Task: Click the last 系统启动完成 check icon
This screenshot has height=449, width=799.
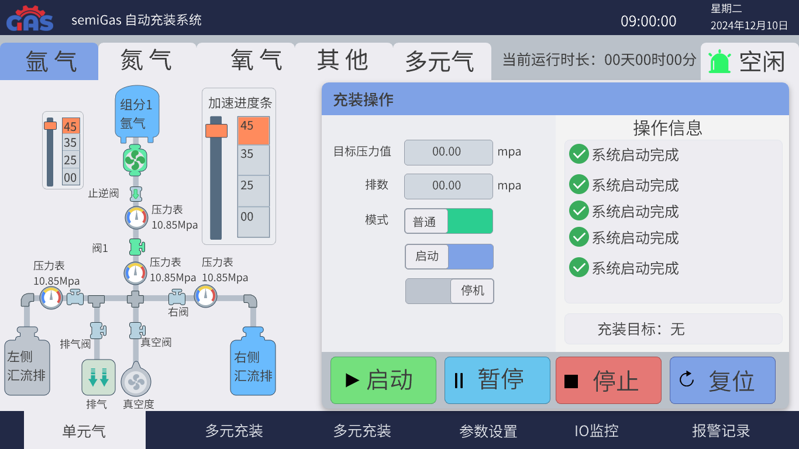Action: coord(579,267)
